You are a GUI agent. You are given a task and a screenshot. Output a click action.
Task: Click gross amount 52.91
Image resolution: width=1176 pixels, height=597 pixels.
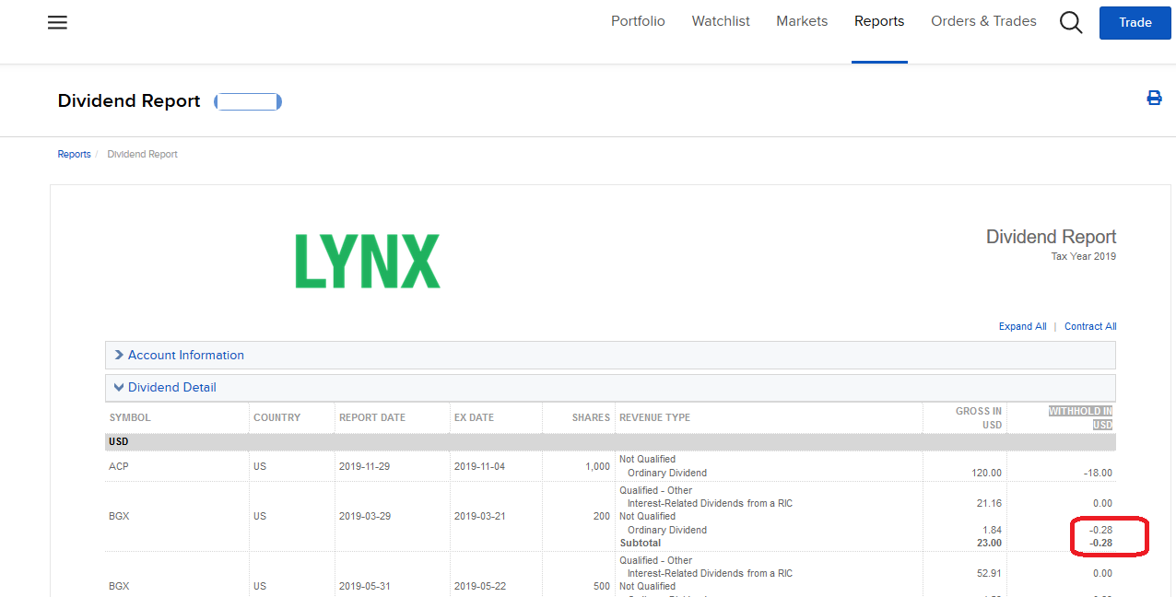point(989,573)
